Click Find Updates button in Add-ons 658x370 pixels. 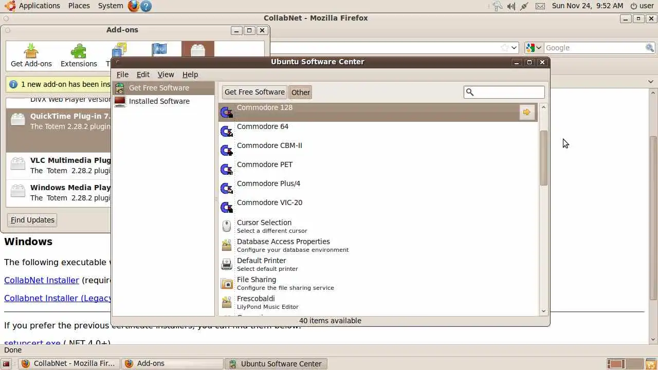tap(32, 220)
